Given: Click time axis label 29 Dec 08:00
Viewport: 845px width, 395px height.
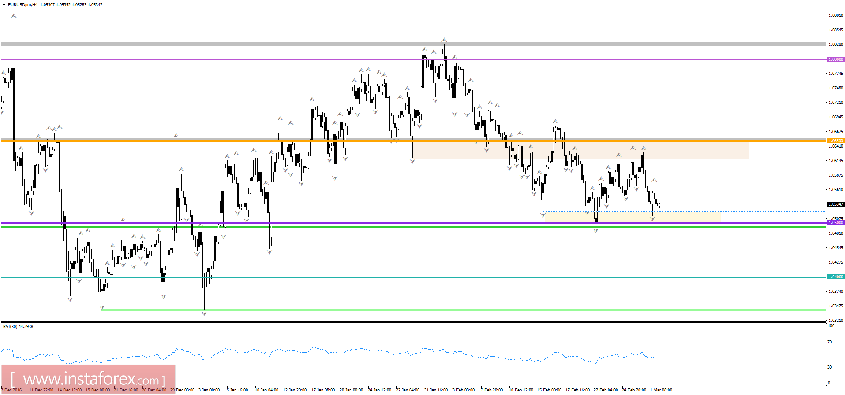Looking at the screenshot, I should 182,390.
